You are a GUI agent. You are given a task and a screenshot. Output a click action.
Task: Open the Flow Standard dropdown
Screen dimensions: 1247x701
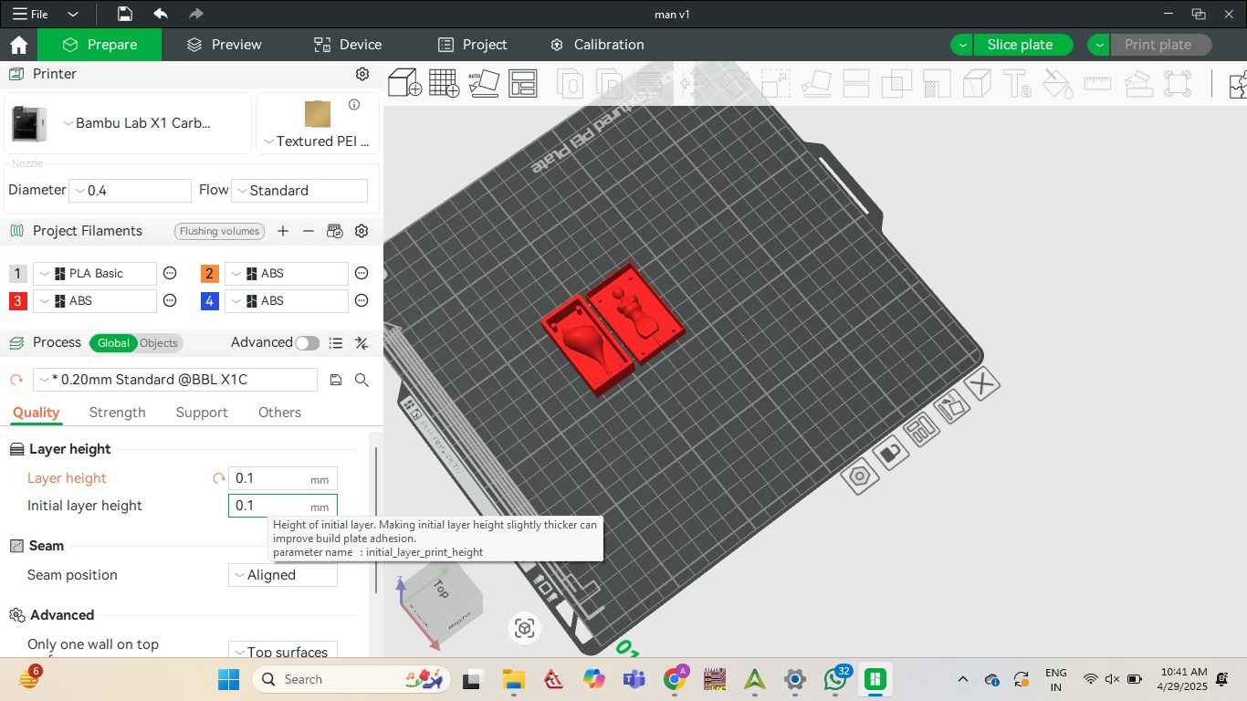pos(299,191)
